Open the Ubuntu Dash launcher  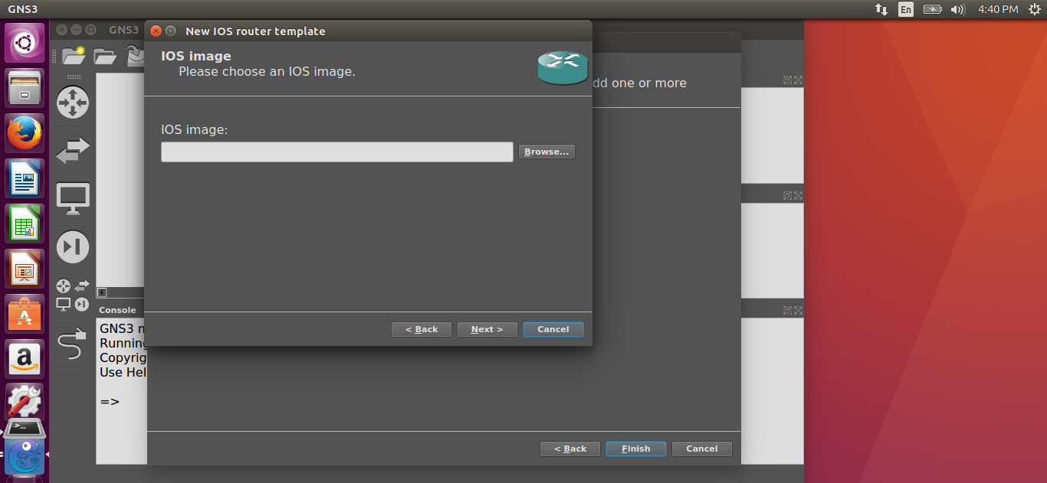click(x=25, y=43)
